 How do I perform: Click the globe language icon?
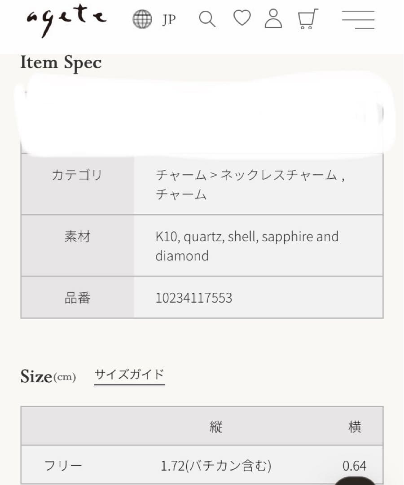coord(142,19)
